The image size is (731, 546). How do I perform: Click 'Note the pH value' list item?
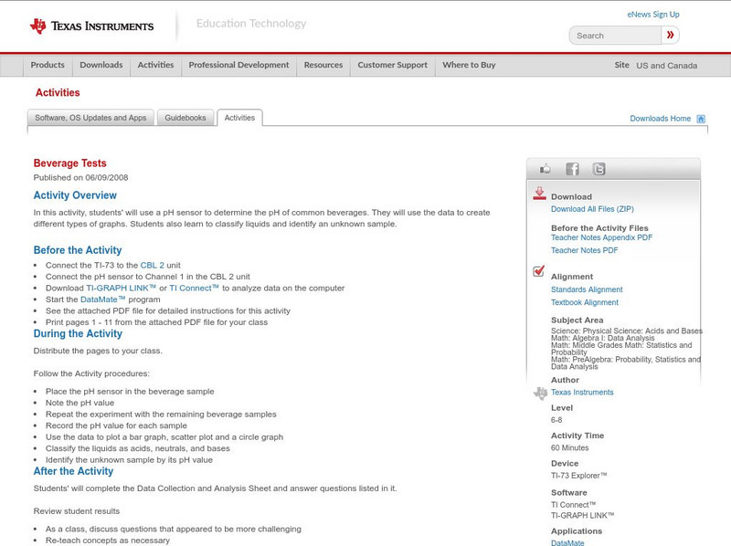pyautogui.click(x=79, y=403)
